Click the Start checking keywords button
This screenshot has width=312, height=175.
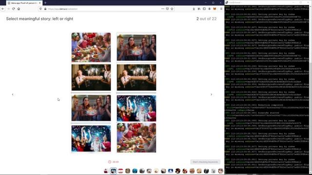(205, 162)
